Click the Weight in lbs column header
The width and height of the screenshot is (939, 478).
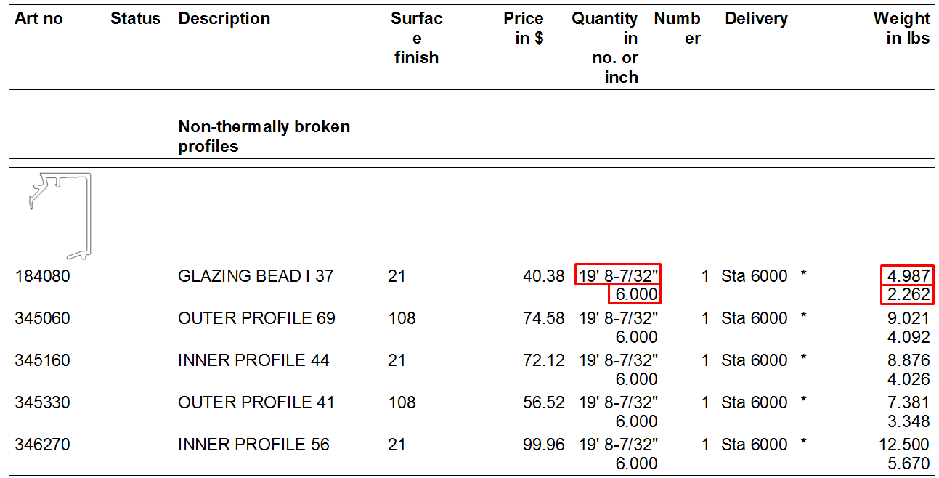point(901,28)
